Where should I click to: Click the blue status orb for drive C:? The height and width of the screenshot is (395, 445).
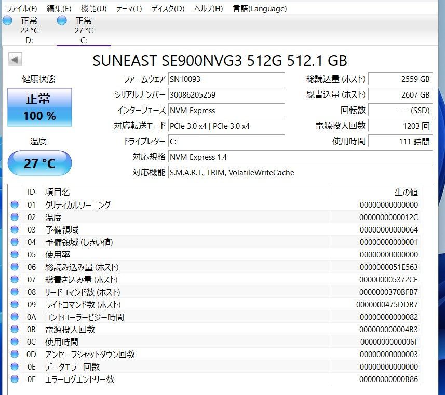click(x=62, y=20)
